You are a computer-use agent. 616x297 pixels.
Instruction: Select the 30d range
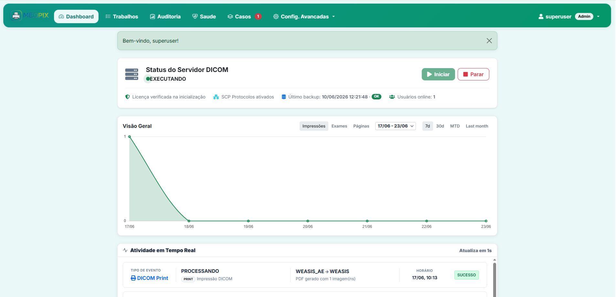440,126
